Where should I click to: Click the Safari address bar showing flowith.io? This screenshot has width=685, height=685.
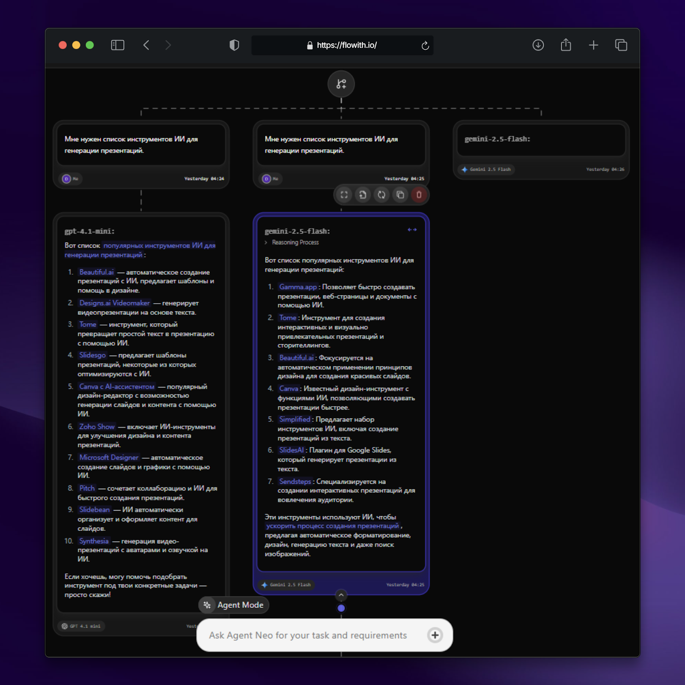[342, 45]
